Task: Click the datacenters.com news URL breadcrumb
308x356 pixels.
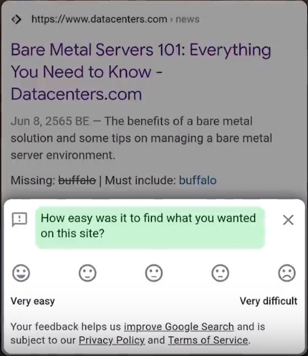Action: [x=115, y=19]
